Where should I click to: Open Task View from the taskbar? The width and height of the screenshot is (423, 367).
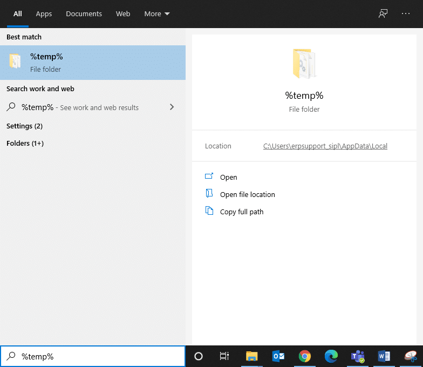224,356
